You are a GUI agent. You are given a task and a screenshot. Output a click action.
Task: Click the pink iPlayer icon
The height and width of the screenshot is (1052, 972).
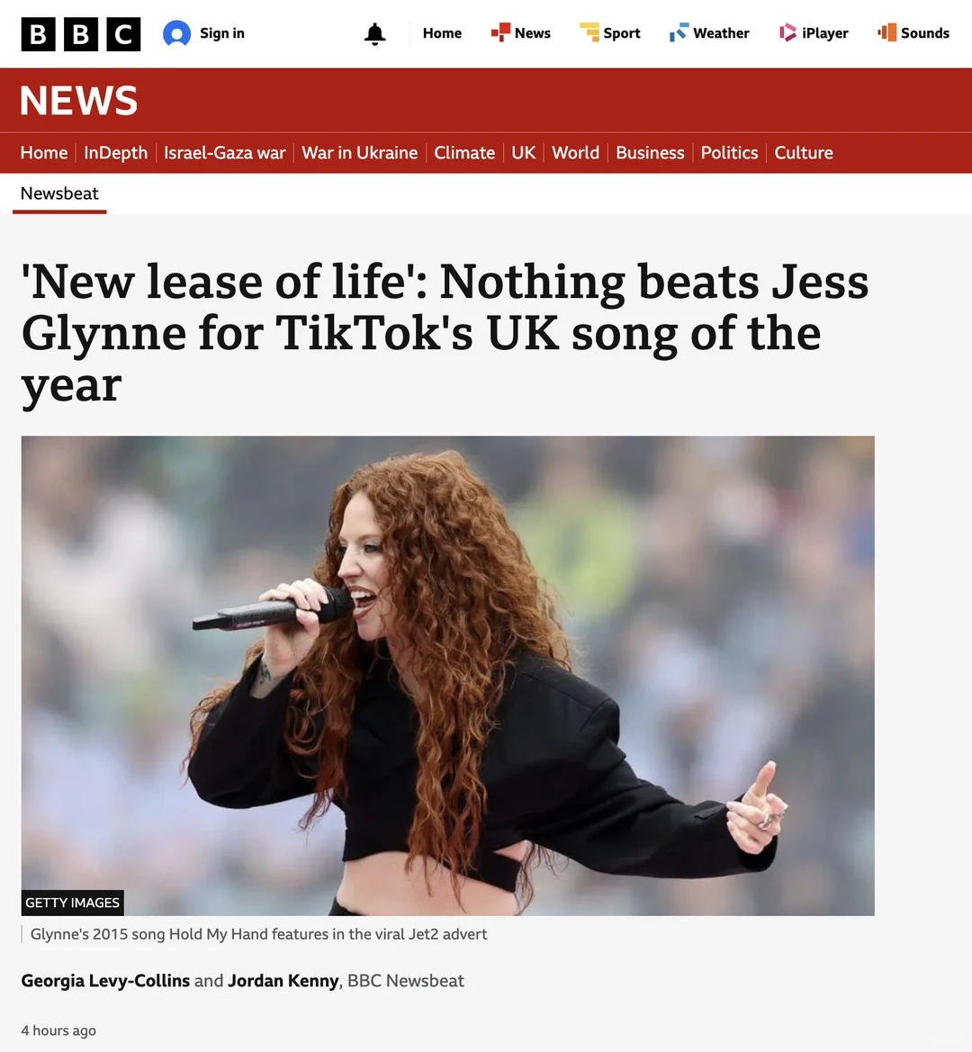(x=787, y=32)
